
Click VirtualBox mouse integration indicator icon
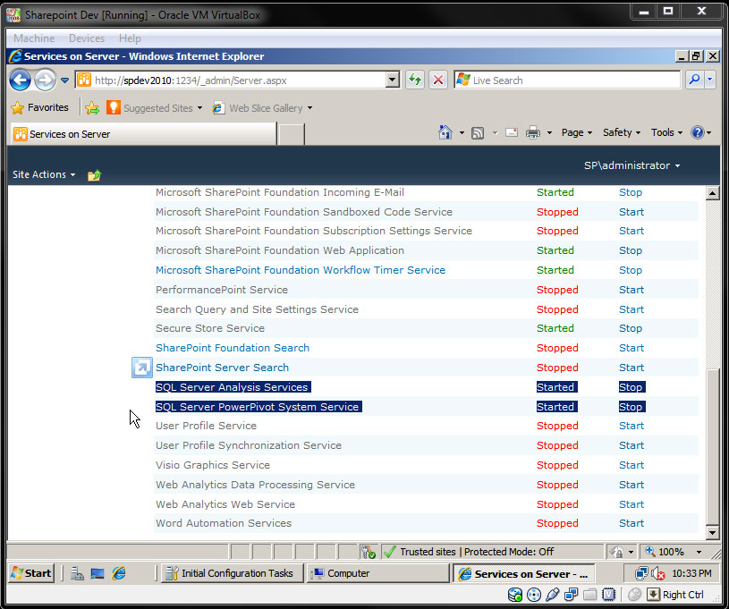[x=634, y=595]
